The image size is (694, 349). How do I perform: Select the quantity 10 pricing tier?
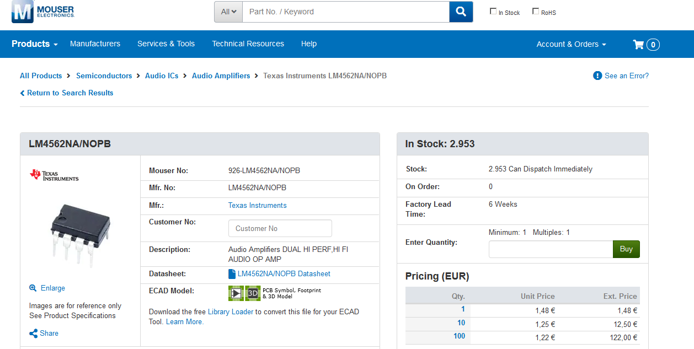pos(461,323)
